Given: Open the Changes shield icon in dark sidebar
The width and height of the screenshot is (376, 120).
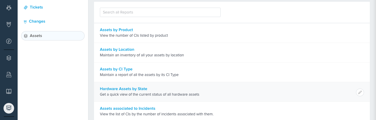Looking at the screenshot, I should tap(9, 24).
